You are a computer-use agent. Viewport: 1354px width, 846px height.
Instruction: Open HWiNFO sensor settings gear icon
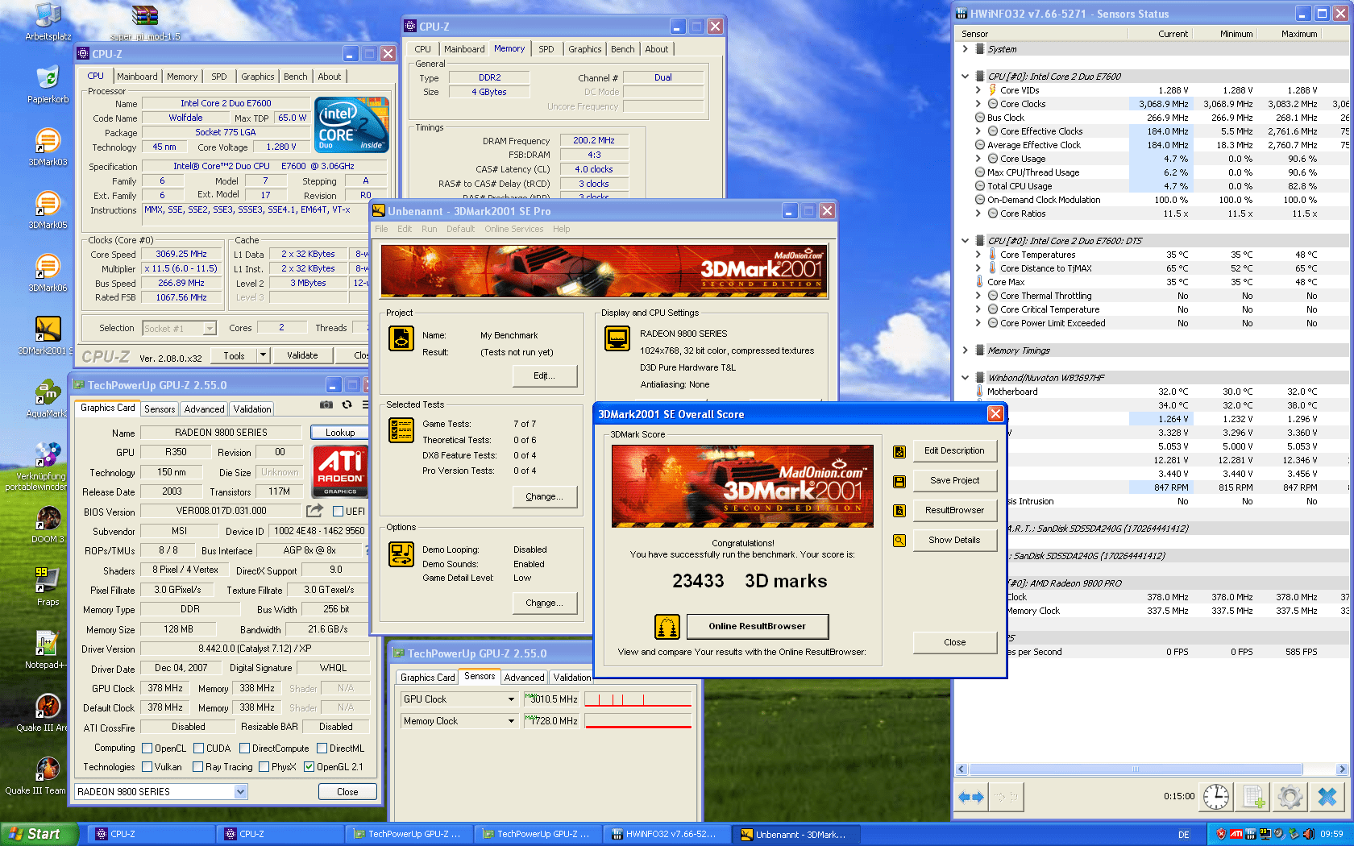1290,797
